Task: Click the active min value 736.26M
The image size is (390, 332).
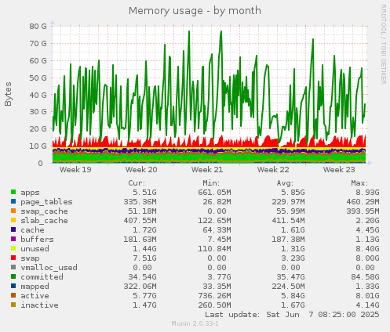Action: 214,296
